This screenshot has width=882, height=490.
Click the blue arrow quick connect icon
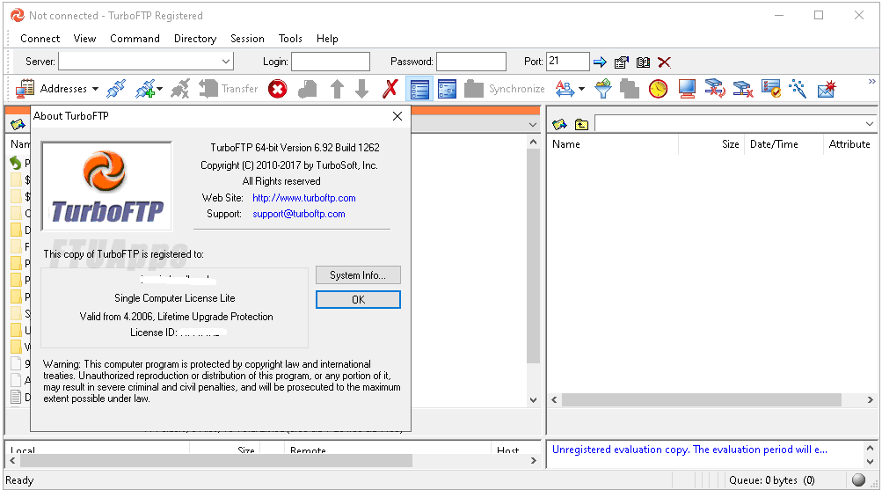tap(600, 62)
